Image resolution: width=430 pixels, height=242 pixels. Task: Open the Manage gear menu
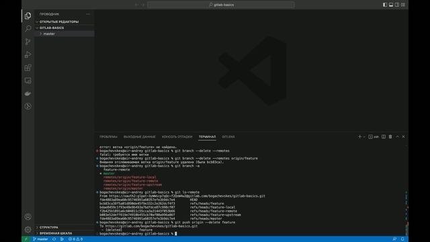tap(28, 229)
